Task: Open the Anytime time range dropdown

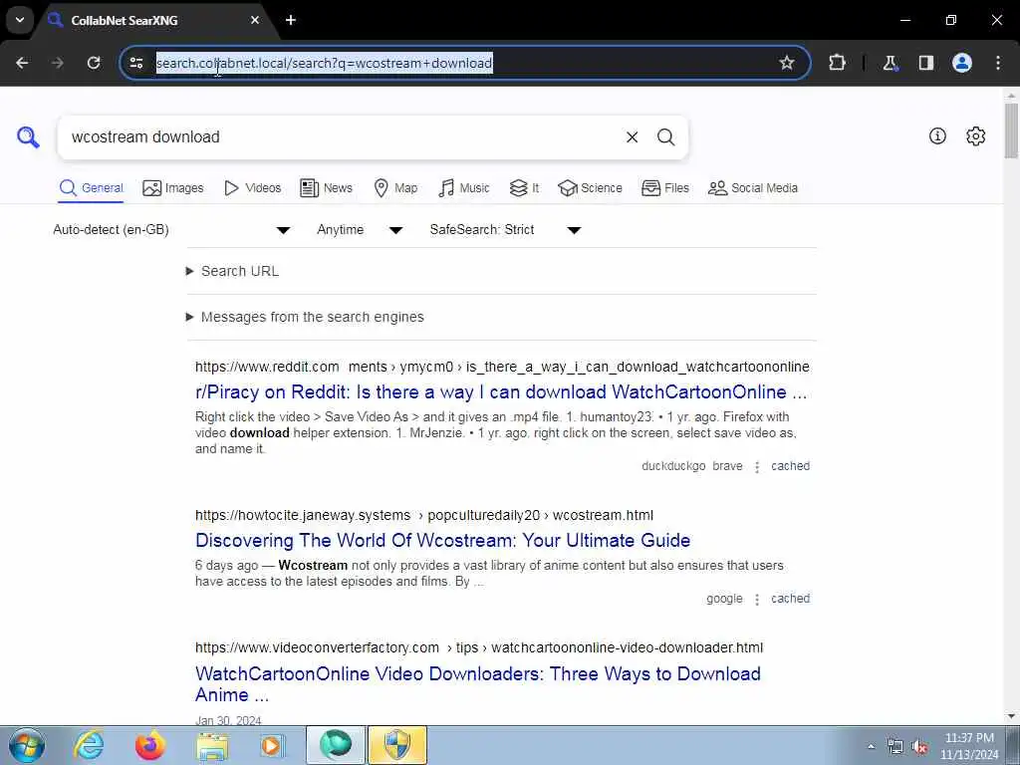Action: 360,230
